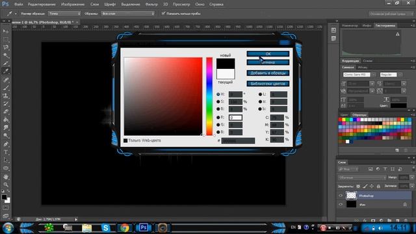This screenshot has width=416, height=234.
Task: Click Библиотеки цветов button
Action: [x=268, y=84]
